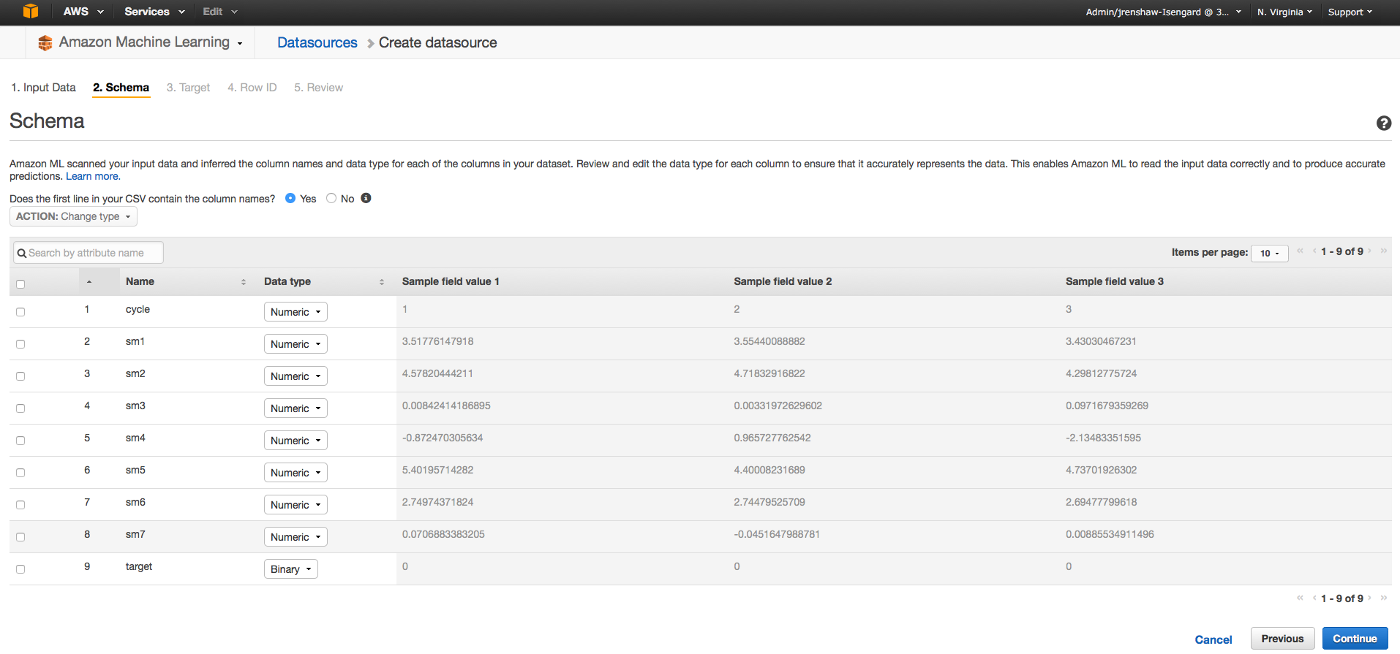Click the bottom next-page pagination arrow

[1369, 598]
